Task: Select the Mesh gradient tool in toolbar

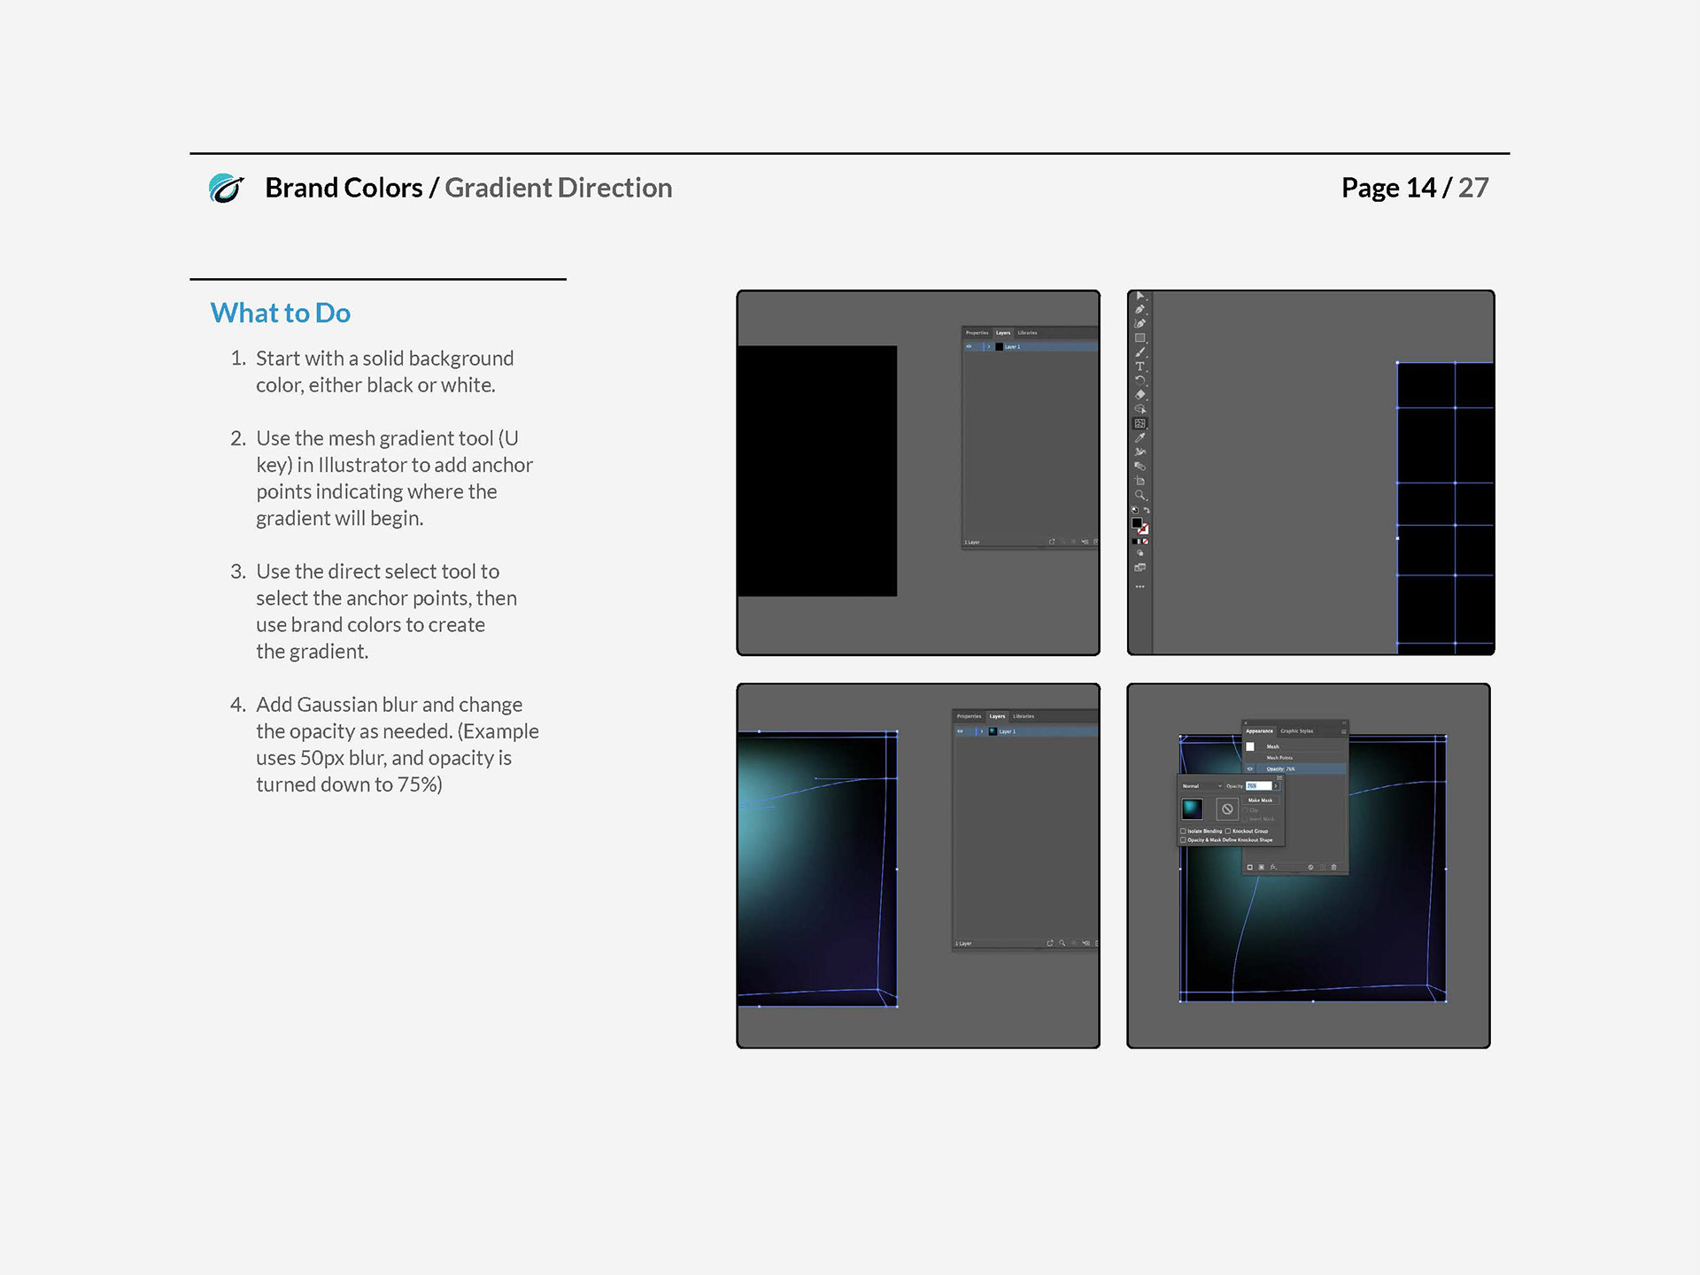Action: pyautogui.click(x=1140, y=423)
